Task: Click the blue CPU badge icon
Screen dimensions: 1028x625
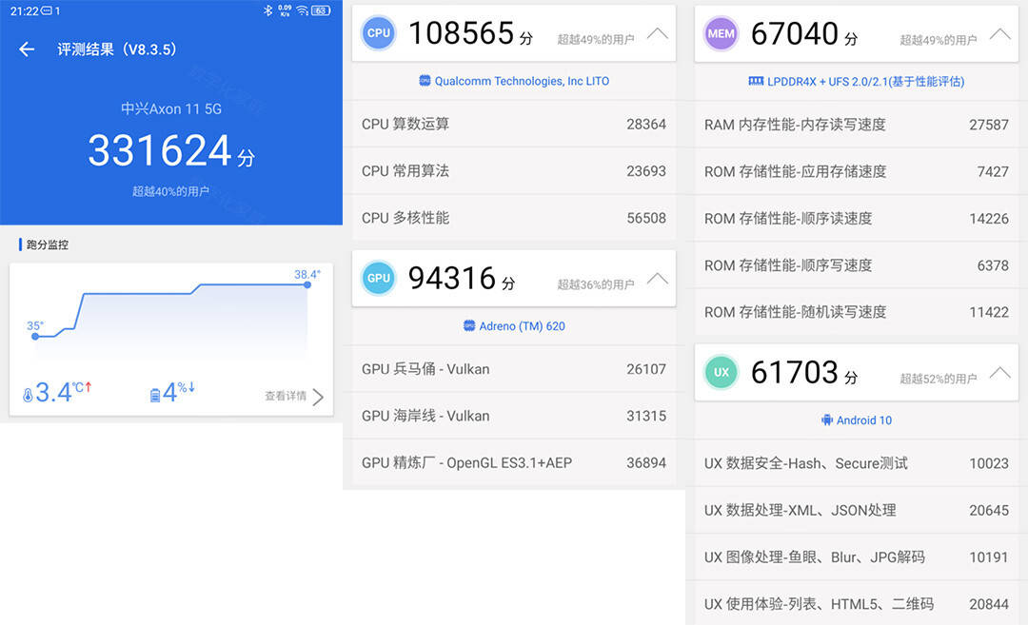Action: click(x=379, y=33)
